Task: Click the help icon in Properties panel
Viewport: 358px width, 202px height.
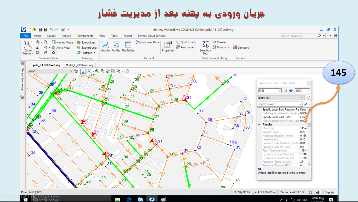Action: [x=291, y=91]
